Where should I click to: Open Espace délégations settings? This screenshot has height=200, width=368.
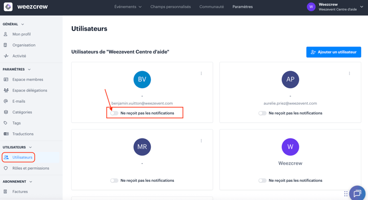point(30,90)
